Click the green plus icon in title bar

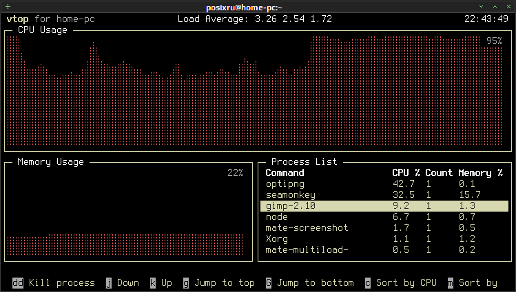pos(8,7)
